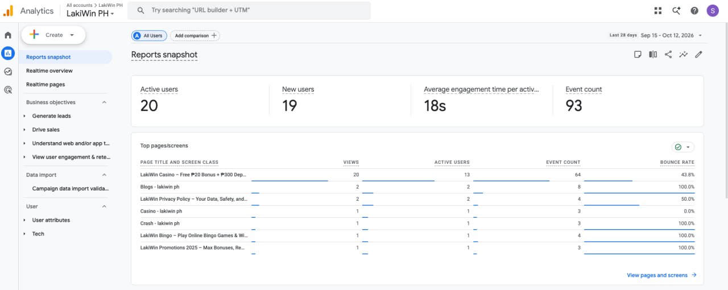Open the Help question mark icon
Image resolution: width=728 pixels, height=290 pixels.
tap(694, 11)
